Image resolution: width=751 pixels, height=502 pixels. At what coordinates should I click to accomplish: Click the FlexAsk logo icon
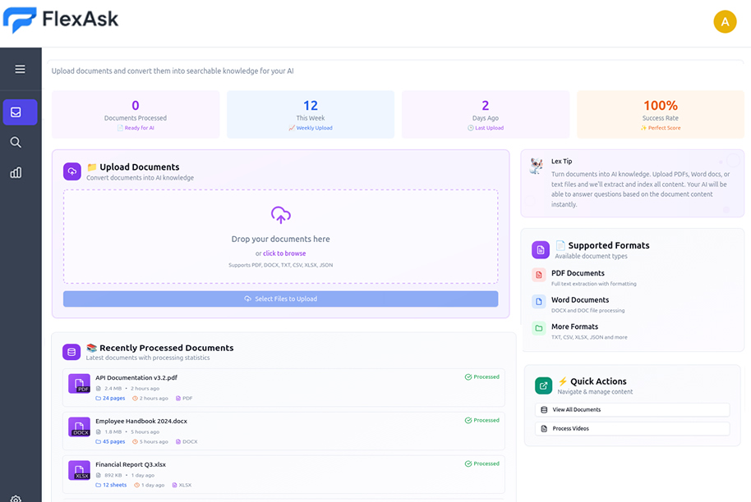[x=20, y=20]
